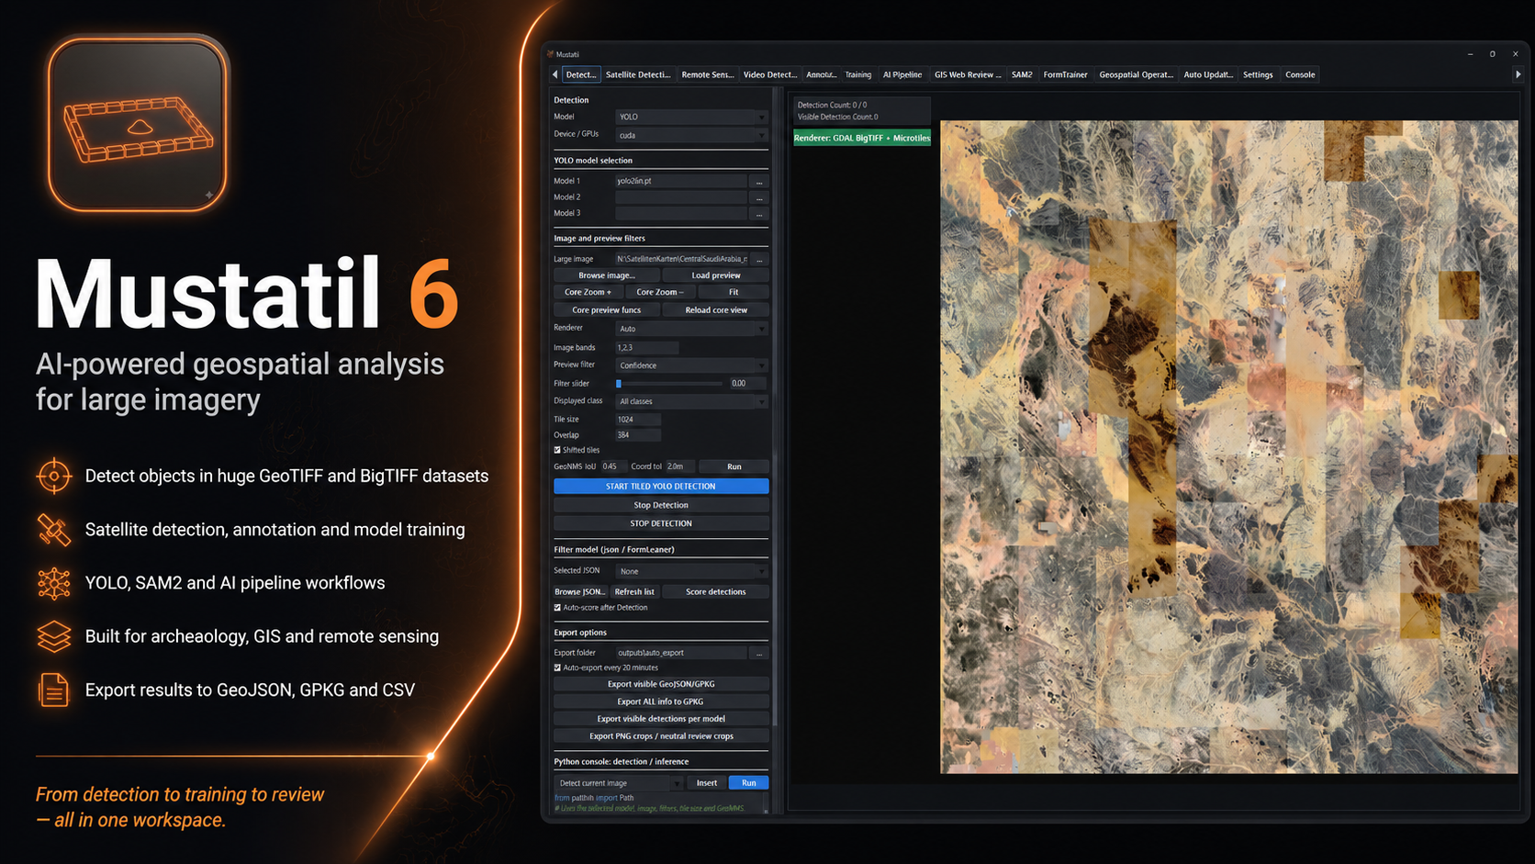Toggle Auto-score after Detection checkbox
The height and width of the screenshot is (864, 1535).
click(557, 608)
